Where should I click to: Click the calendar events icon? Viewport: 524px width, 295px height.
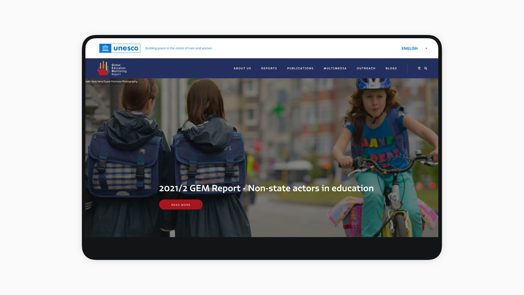(419, 68)
